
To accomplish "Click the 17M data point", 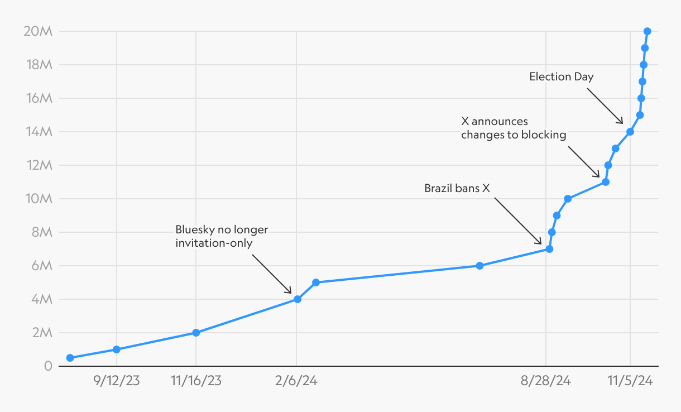I will [642, 82].
